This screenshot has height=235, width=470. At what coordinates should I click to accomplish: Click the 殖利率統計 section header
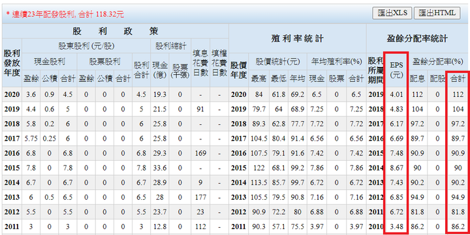click(298, 38)
